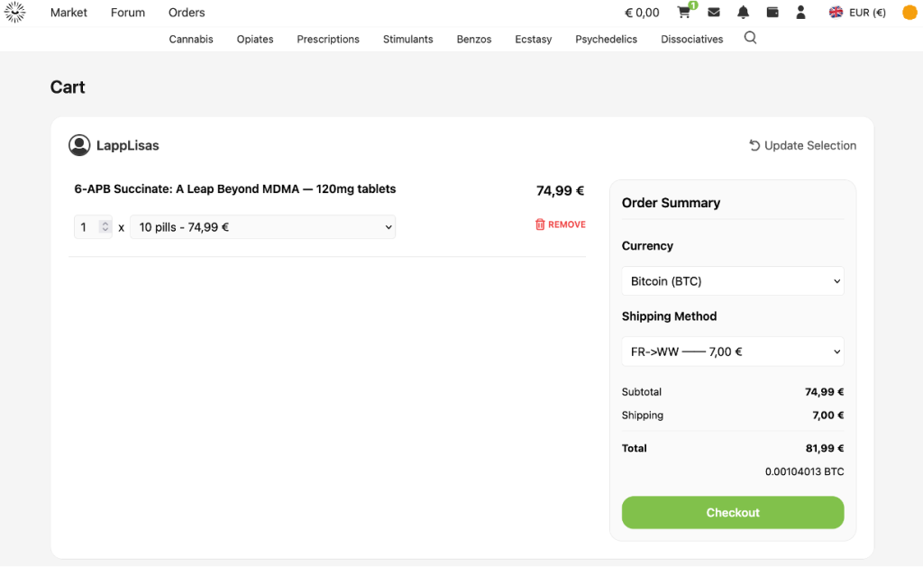Click the quantity stepper arrows
923x567 pixels.
point(105,227)
